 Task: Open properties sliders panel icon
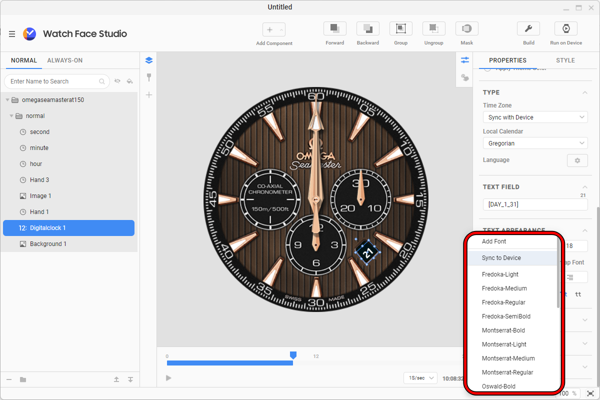pos(465,60)
